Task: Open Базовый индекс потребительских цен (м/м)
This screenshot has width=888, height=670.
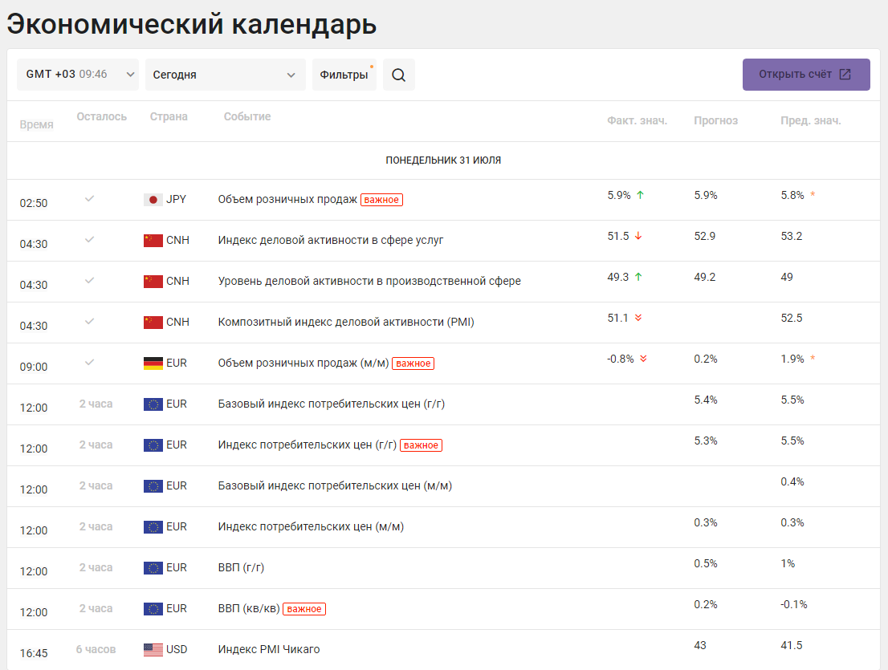Action: [x=335, y=485]
